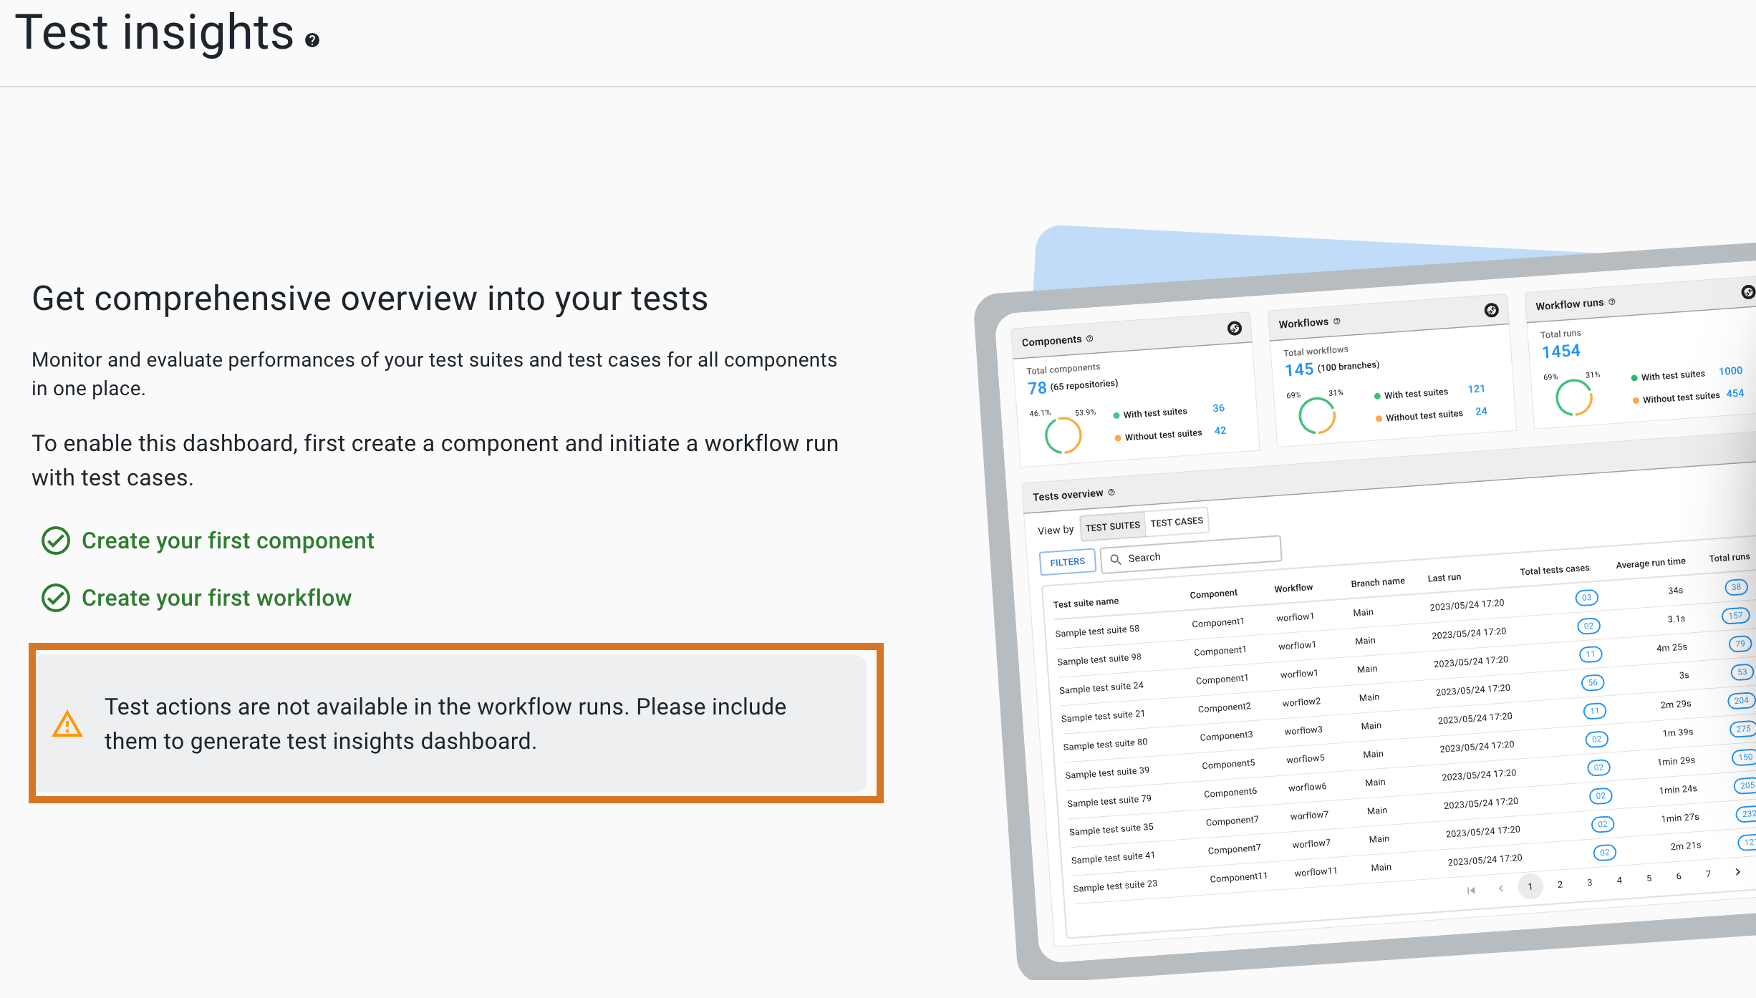Click the magnifier icon in the search box
This screenshot has width=1756, height=998.
1116,558
